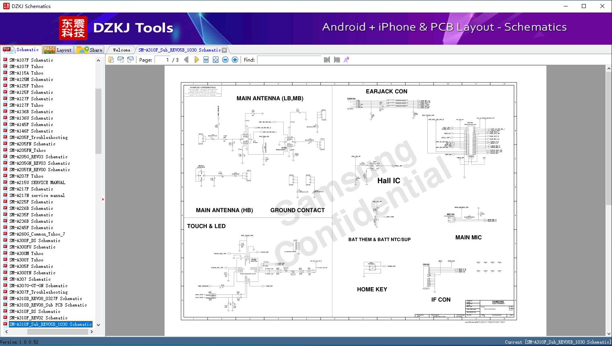Open SM-A136B Schematic
612x346 pixels.
(31, 112)
